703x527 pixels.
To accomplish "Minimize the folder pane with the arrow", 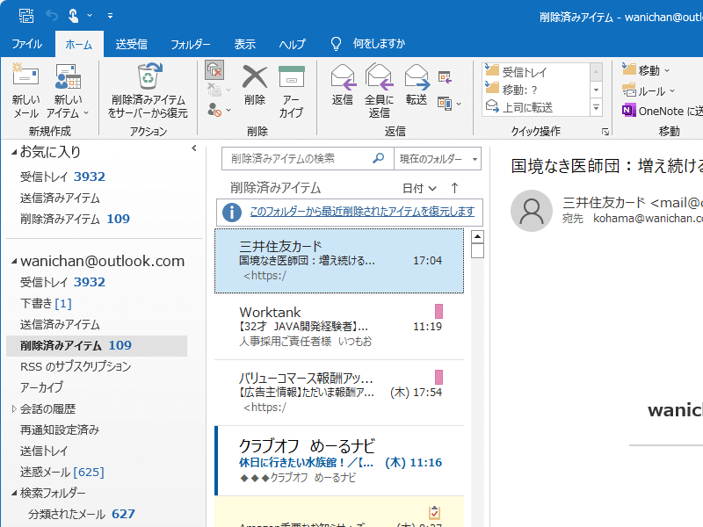I will pyautogui.click(x=193, y=148).
